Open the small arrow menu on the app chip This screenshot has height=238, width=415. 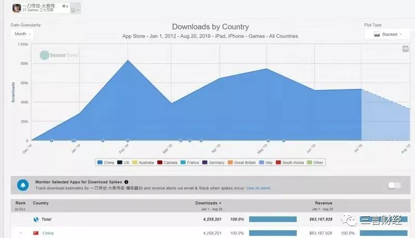pos(78,10)
